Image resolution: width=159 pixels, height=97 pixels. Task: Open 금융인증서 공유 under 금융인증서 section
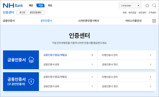tap(51, 64)
